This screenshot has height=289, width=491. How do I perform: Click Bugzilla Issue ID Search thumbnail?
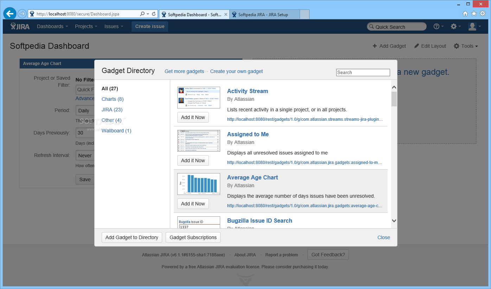point(199,222)
